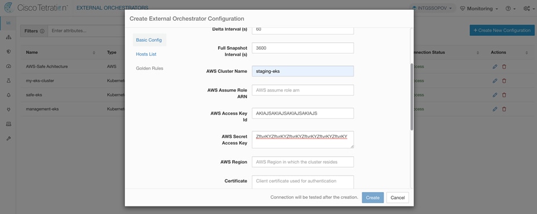
Task: Click the AWS Access Key Id field
Action: tap(303, 113)
